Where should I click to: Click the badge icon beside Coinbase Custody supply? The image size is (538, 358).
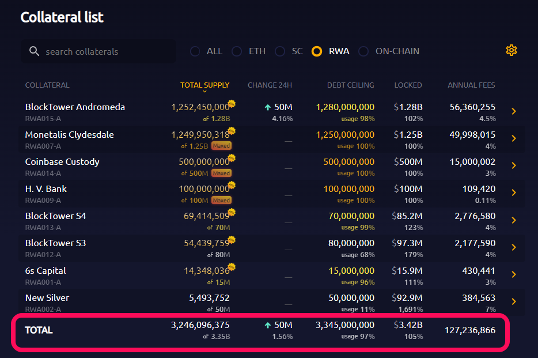(x=232, y=159)
